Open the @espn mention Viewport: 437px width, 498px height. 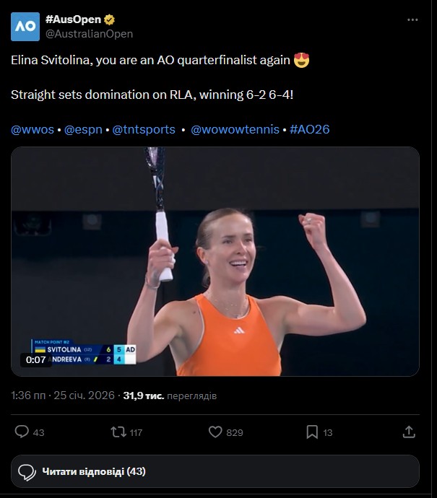[x=84, y=129]
